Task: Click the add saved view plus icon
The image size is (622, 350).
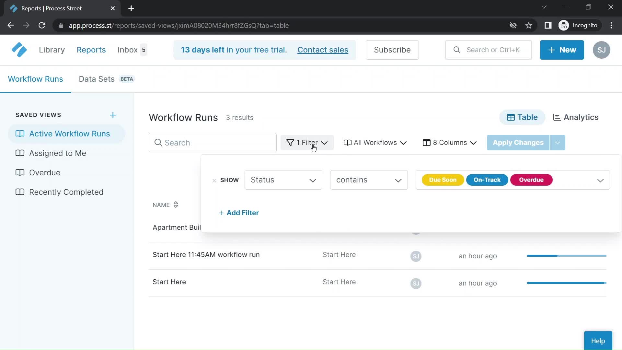Action: click(x=113, y=115)
